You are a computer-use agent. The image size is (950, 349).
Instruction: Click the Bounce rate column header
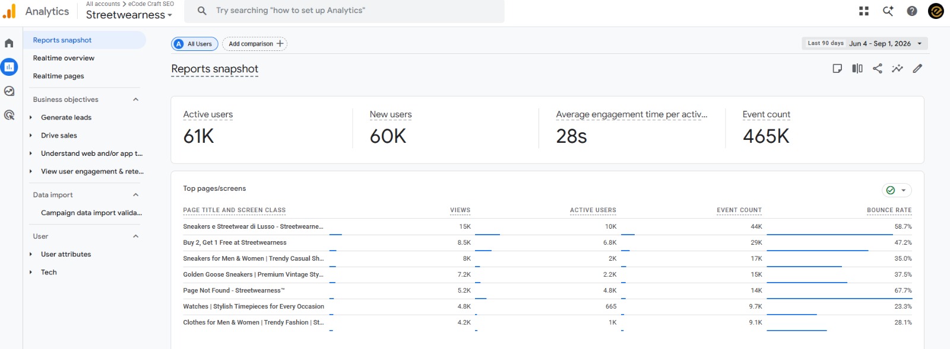(x=889, y=210)
